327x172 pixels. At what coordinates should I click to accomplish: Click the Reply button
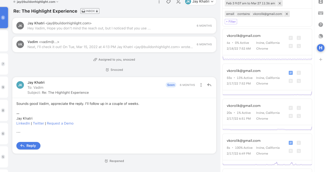tap(28, 146)
